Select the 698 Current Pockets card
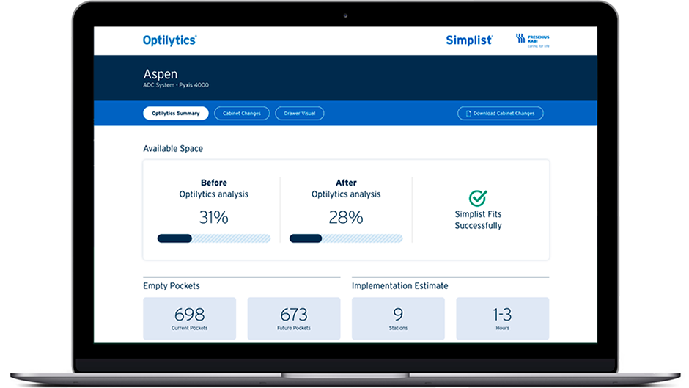The width and height of the screenshot is (689, 388). 189,318
